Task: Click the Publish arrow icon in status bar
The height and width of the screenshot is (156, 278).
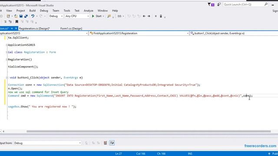Action: coord(269,154)
